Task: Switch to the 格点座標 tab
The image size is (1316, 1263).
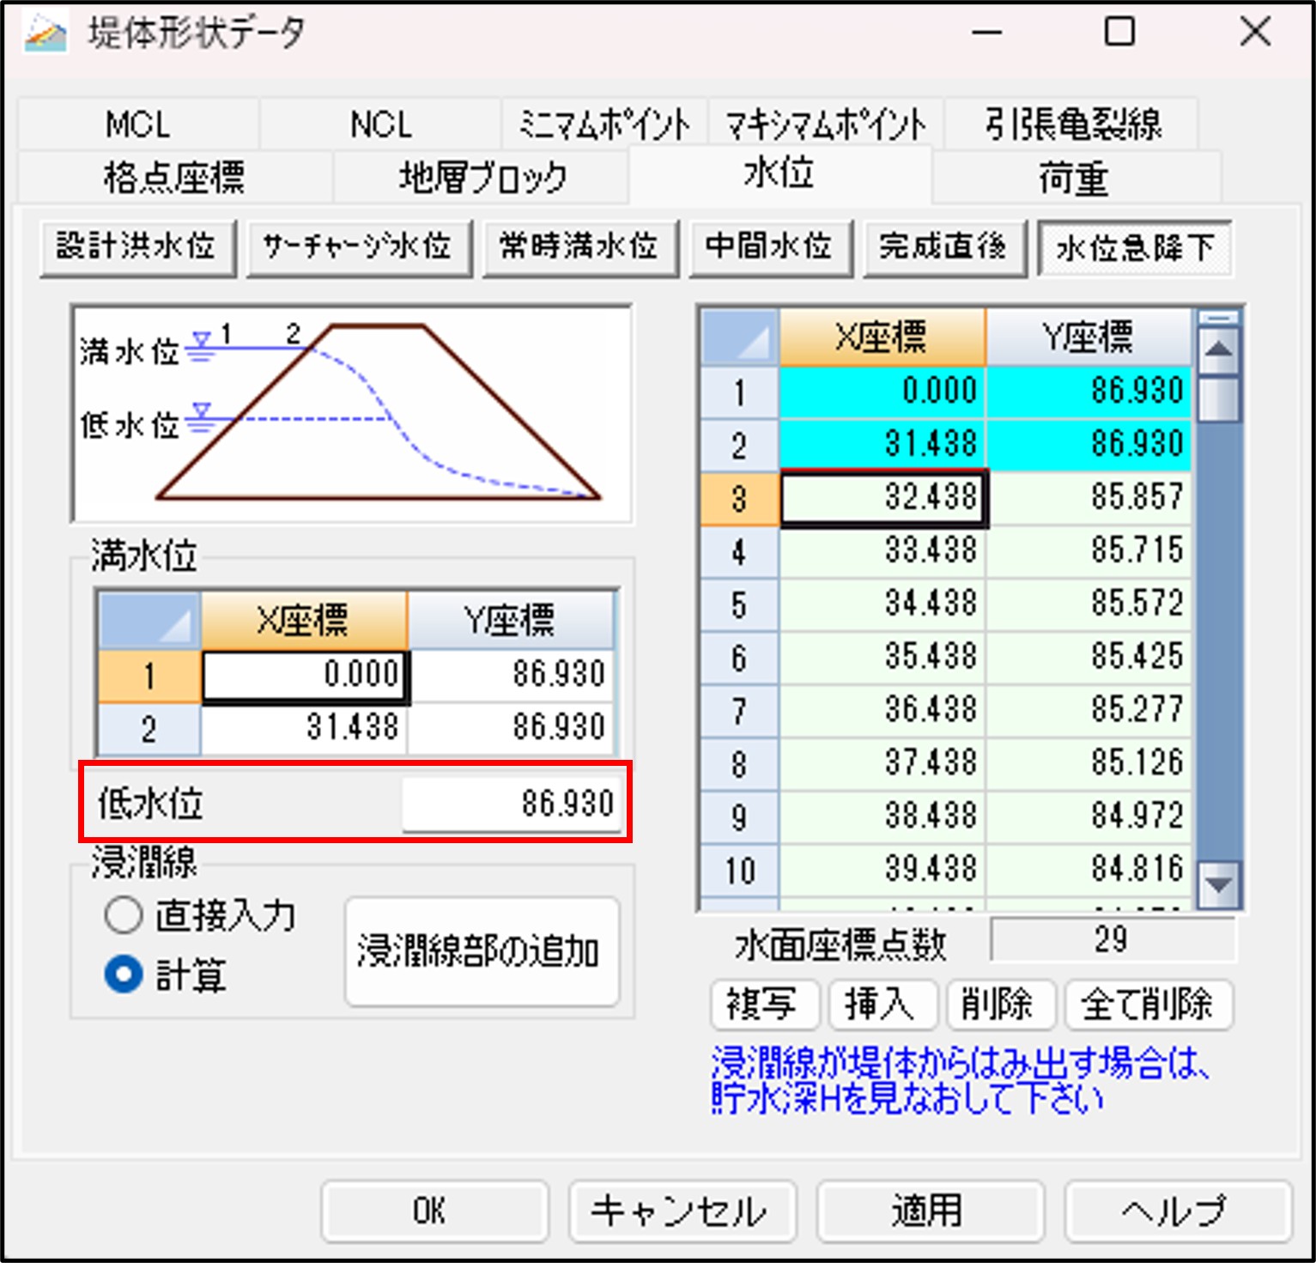Action: tap(174, 178)
